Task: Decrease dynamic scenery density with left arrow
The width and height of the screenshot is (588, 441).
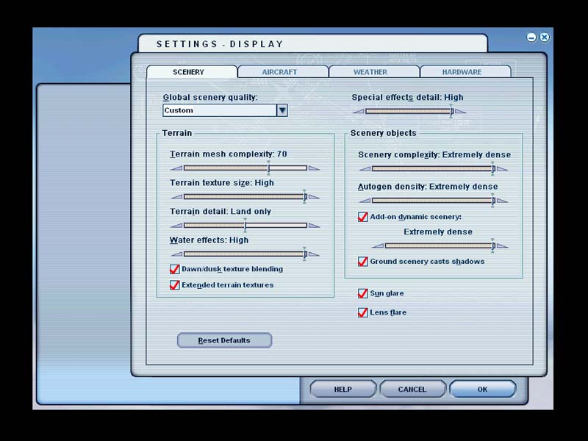Action: pyautogui.click(x=378, y=246)
